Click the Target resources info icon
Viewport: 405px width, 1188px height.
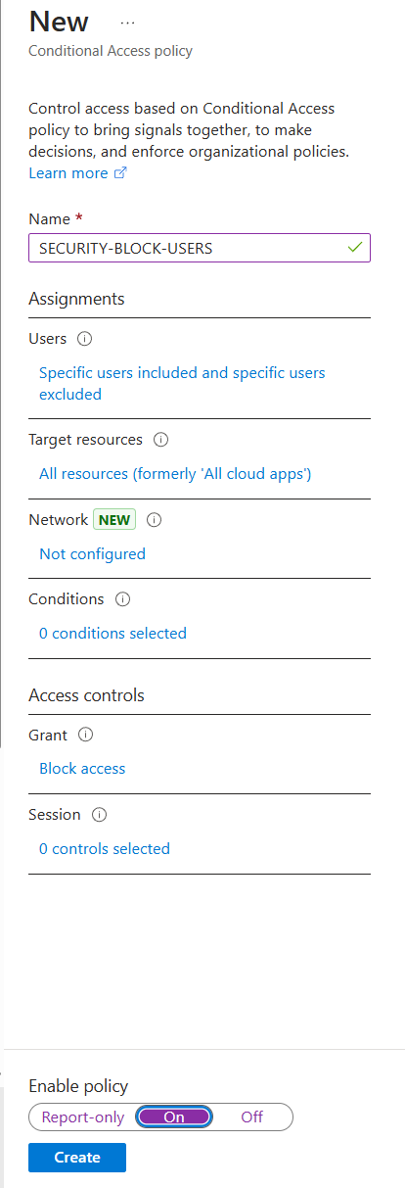click(161, 440)
